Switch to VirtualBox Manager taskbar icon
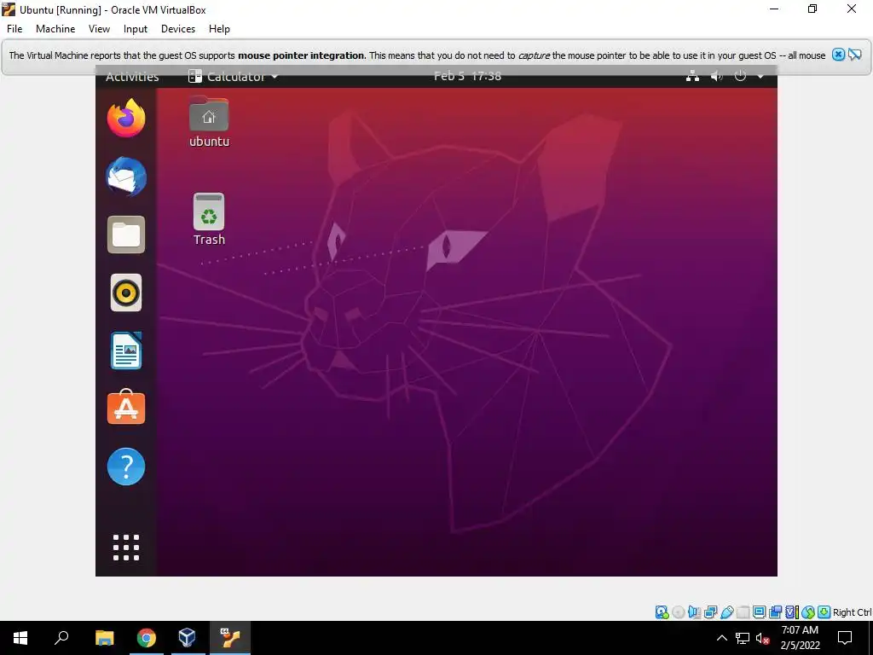The height and width of the screenshot is (655, 873). point(188,638)
